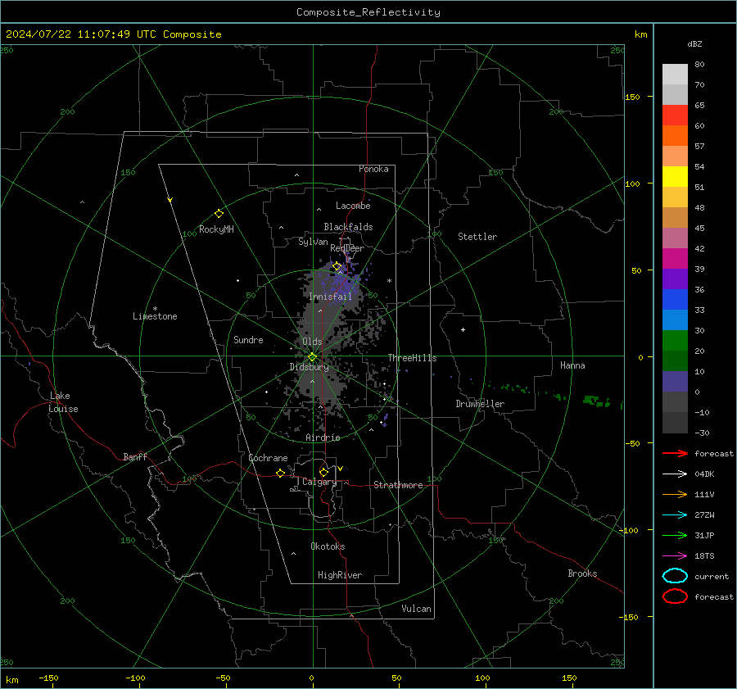
Task: Click the white 04DK arrow icon
Action: (675, 474)
